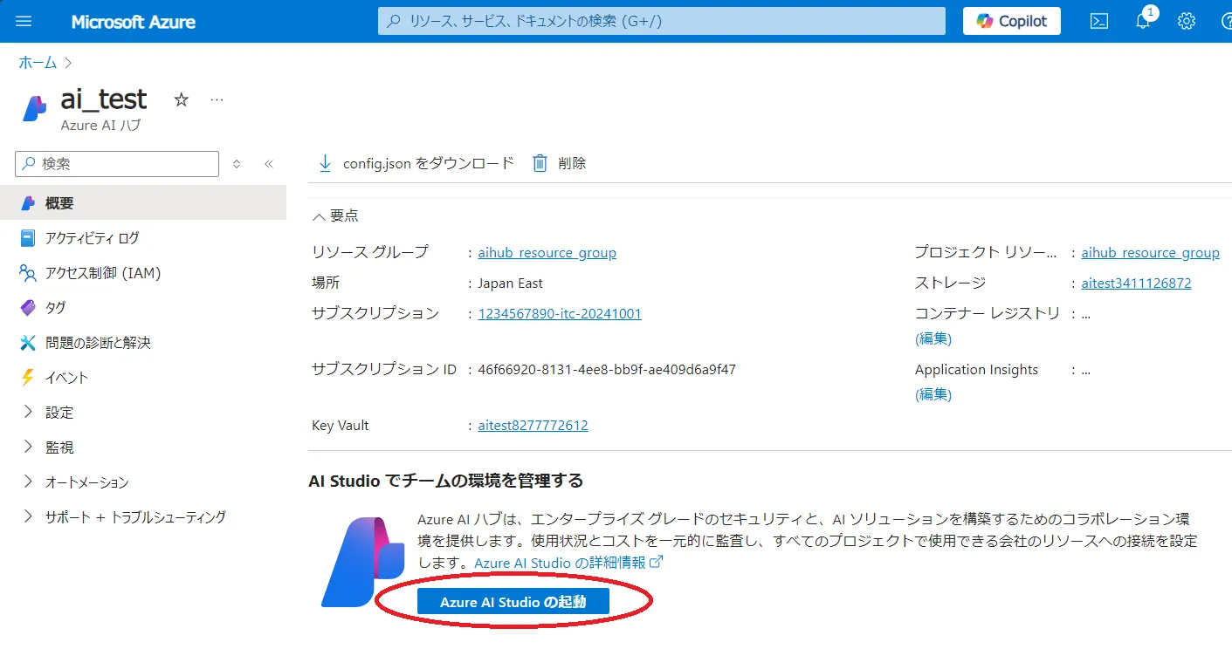This screenshot has height=649, width=1232.
Task: Collapse the sidebar with double chevron
Action: click(x=269, y=163)
